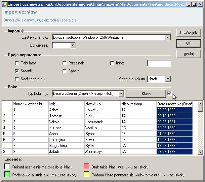This screenshot has width=205, height=182.
Task: Click the date cell 30-09-1990
Action: point(175,128)
